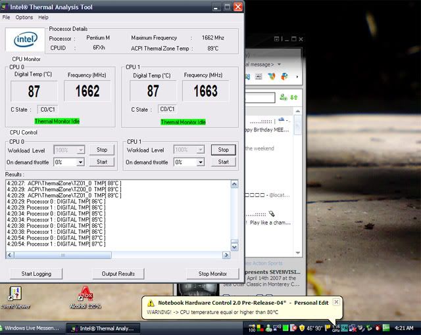Click CPU 1 C State value C0/C1
421x335 pixels.
click(x=167, y=109)
